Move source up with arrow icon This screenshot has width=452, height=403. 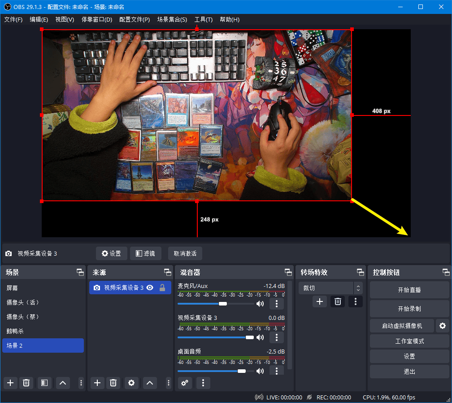(x=150, y=383)
